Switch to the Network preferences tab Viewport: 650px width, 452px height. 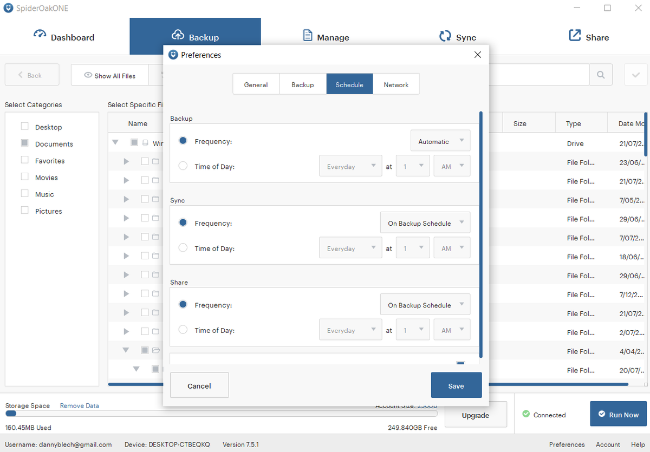[x=396, y=84]
